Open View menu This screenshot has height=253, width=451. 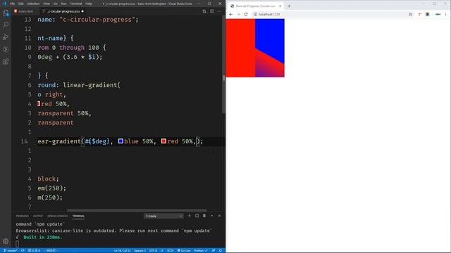point(47,4)
